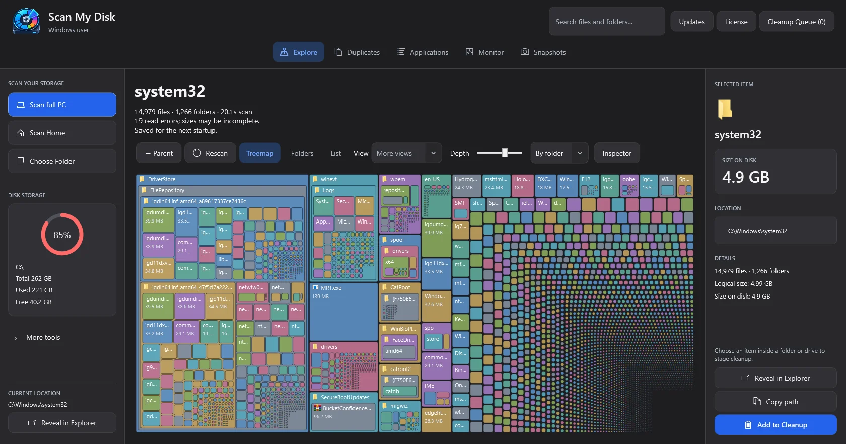846x444 pixels.
Task: Select the Hydrog... 24.3 MB treemap tile
Action: pos(466,185)
